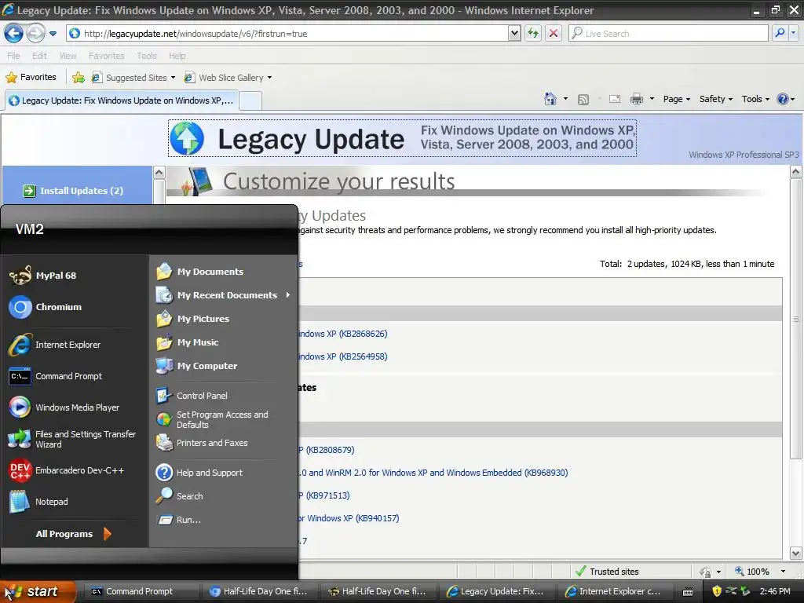Open the address bar history dropdown
This screenshot has width=804, height=603.
514,34
